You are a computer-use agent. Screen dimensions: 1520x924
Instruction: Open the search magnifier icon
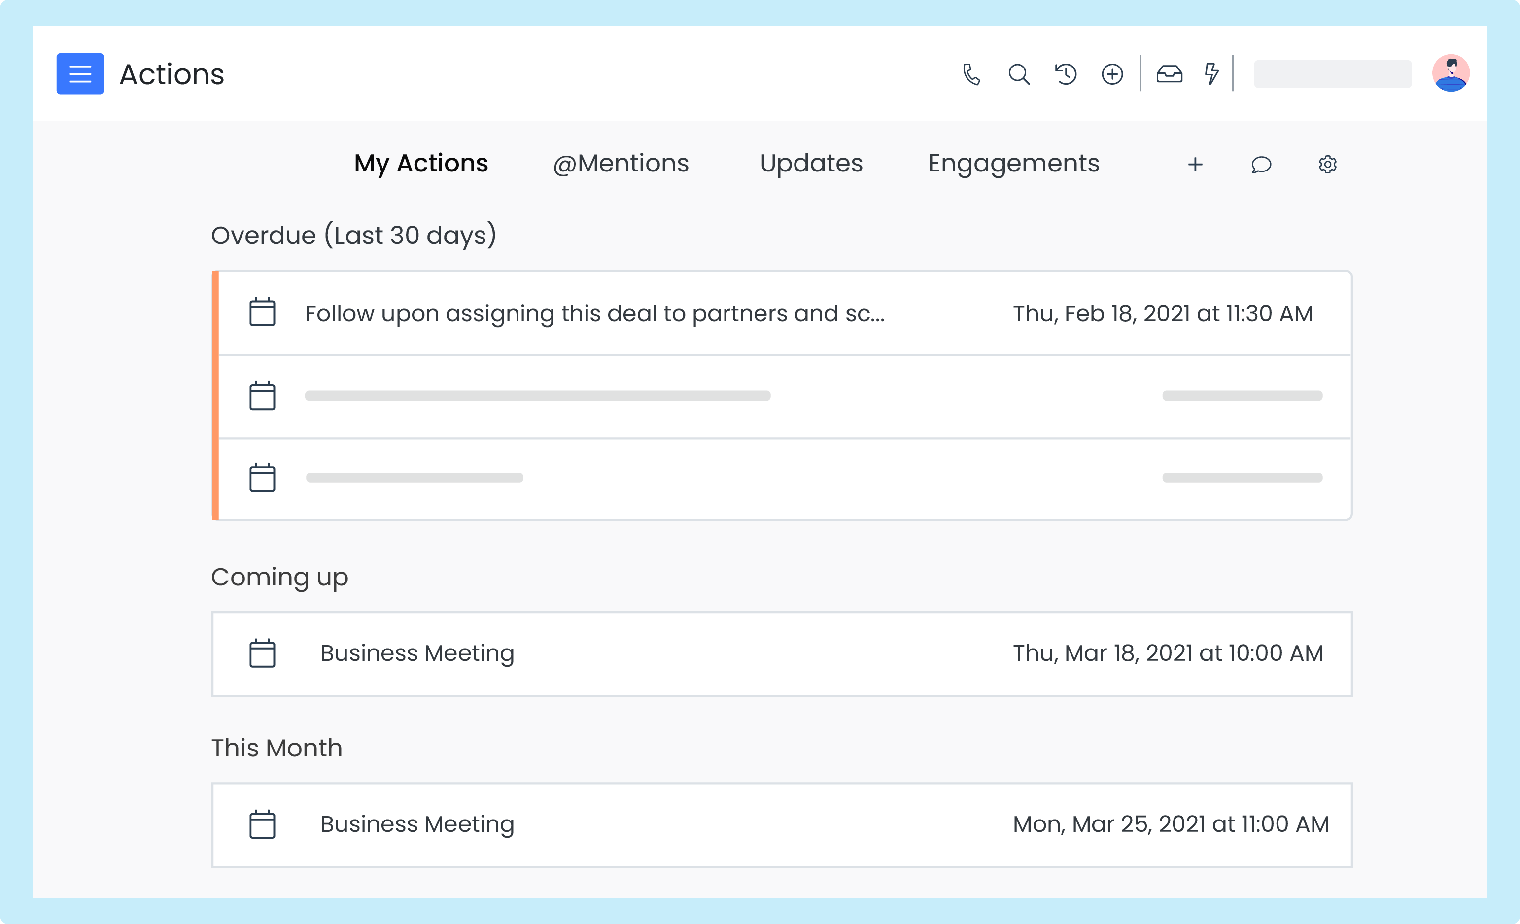(x=1018, y=74)
